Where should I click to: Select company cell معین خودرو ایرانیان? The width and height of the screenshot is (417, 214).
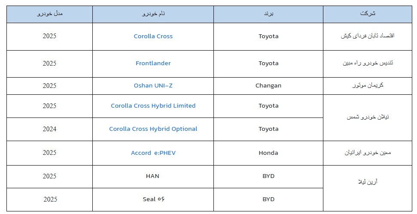coord(367,153)
